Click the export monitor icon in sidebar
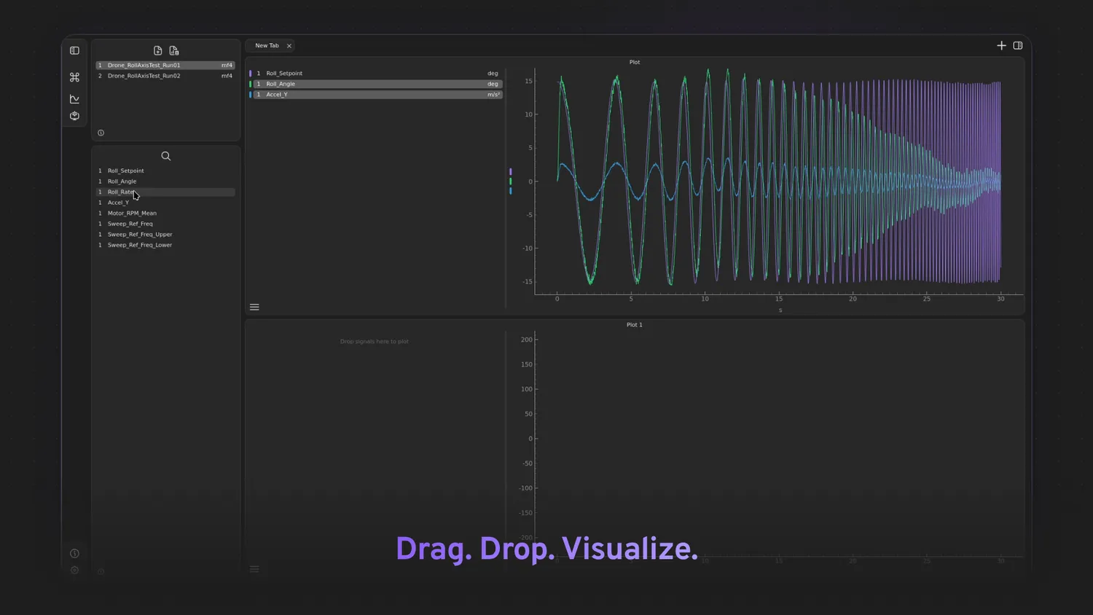Viewport: 1093px width, 615px height. click(74, 116)
